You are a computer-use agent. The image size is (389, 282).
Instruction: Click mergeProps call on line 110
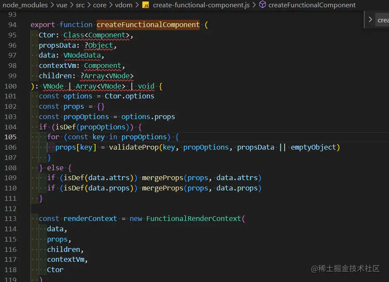[162, 188]
